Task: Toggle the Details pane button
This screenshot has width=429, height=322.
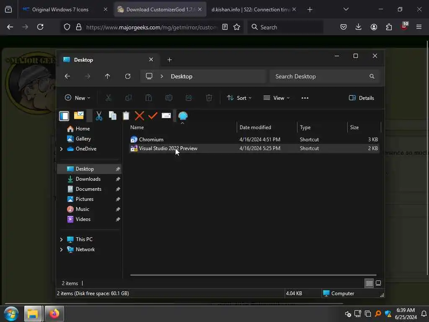Action: click(362, 98)
